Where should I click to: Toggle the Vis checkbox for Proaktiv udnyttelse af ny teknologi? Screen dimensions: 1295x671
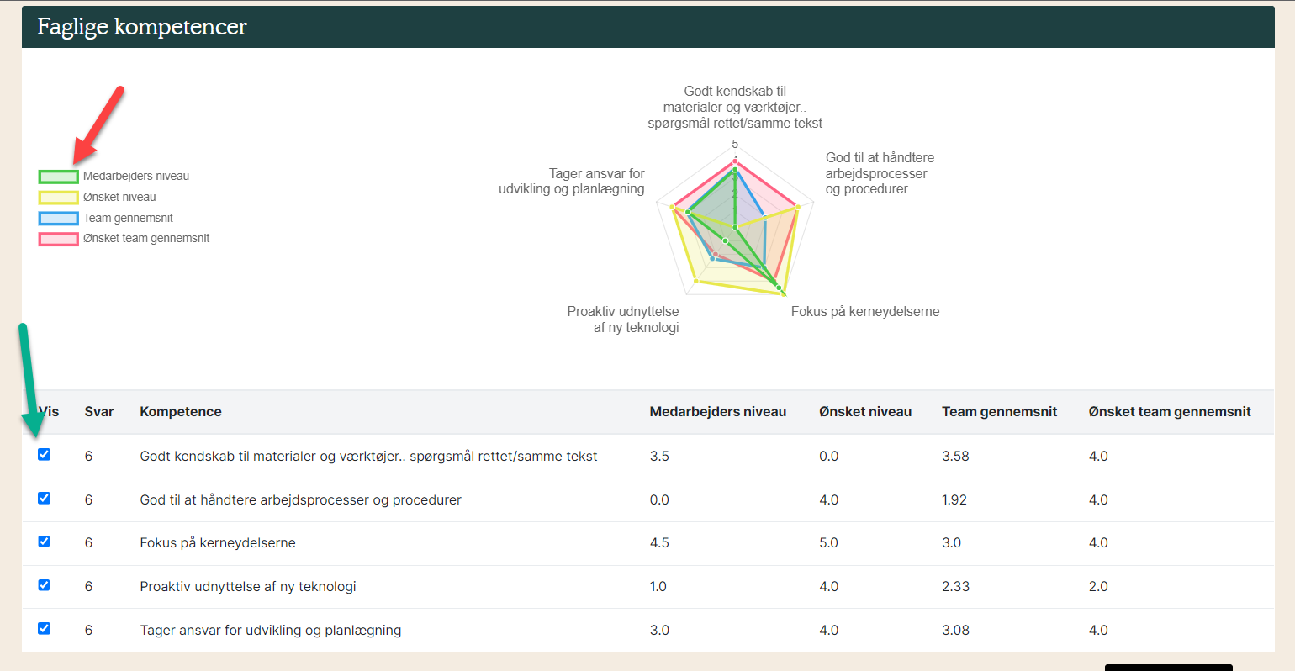(x=44, y=585)
